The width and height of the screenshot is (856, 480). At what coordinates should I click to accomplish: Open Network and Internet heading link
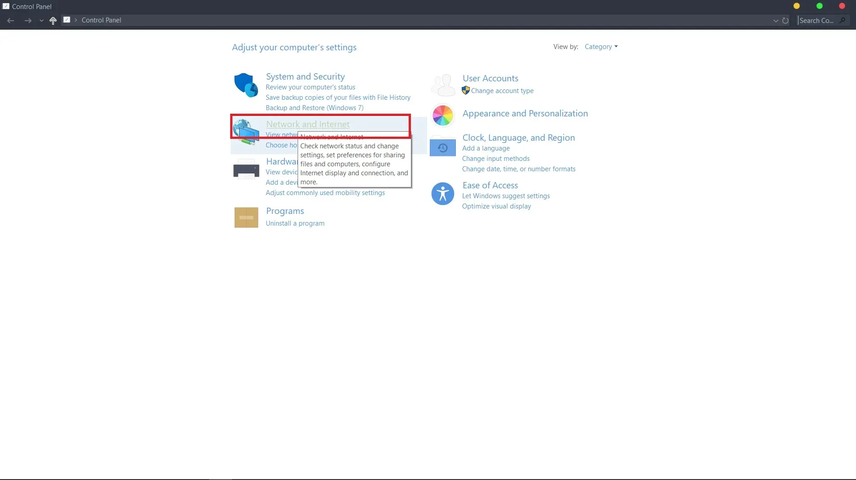[x=308, y=124]
